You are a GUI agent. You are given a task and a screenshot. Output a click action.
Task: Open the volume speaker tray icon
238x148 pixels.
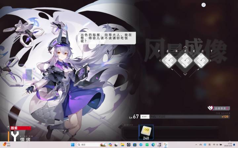pyautogui.click(x=217, y=145)
